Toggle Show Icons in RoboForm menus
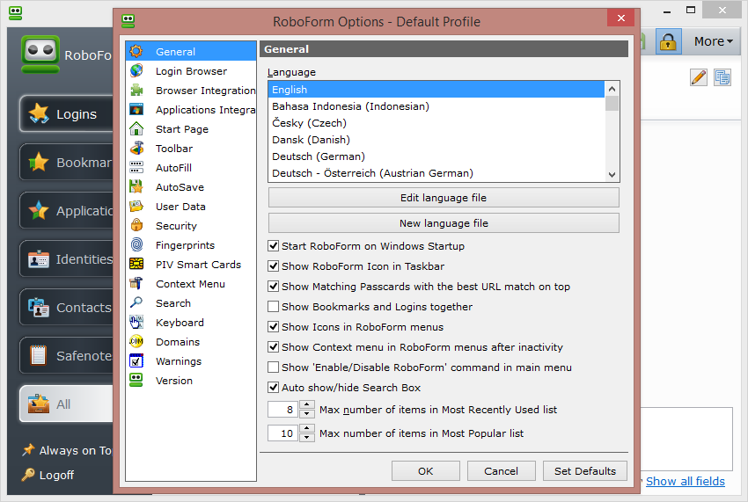 [273, 327]
